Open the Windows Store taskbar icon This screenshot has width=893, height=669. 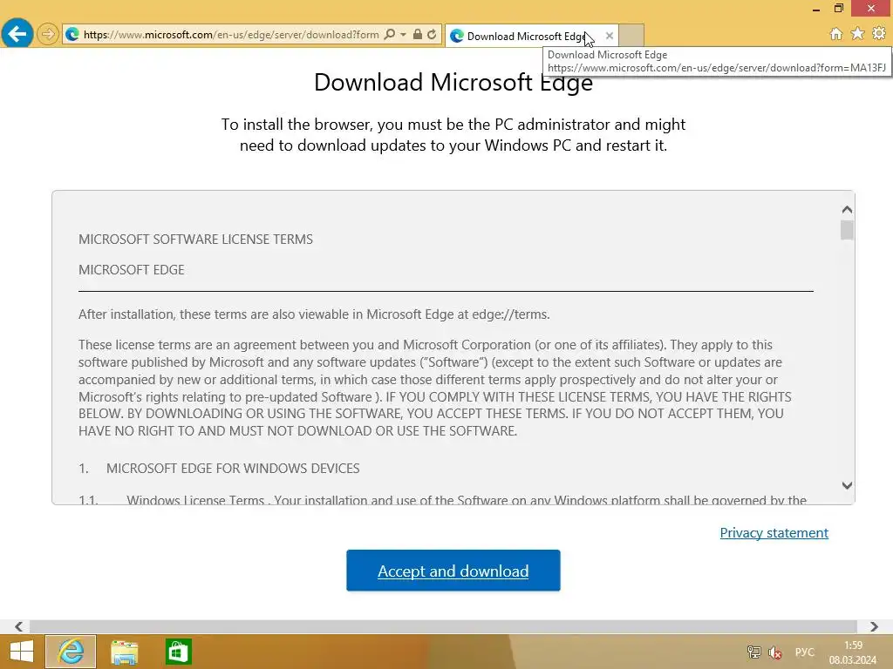(x=178, y=652)
